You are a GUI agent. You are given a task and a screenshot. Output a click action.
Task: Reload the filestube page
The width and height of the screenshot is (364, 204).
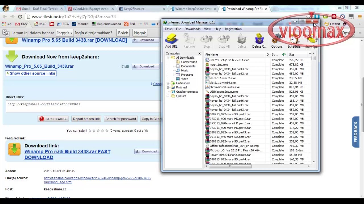coord(20,17)
